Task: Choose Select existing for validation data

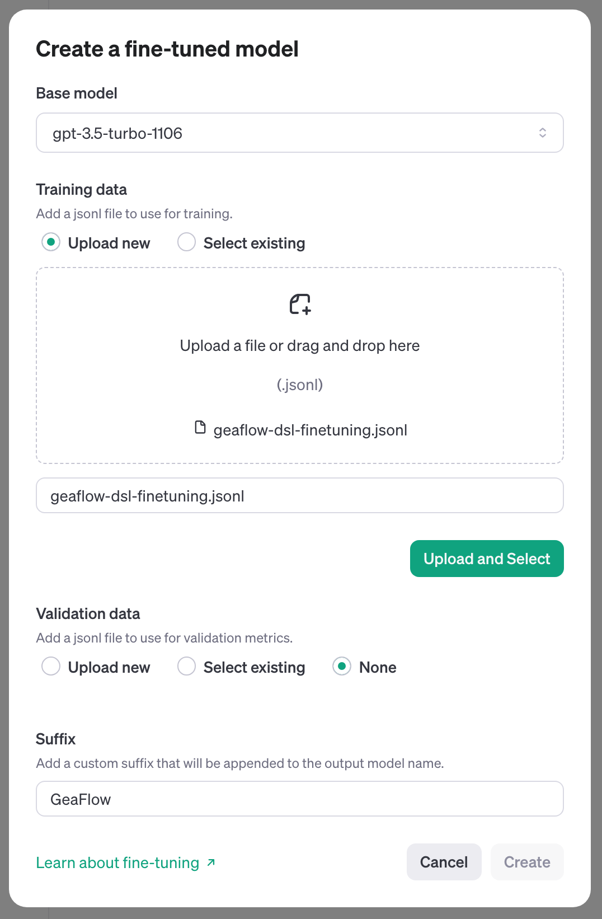Action: tap(186, 667)
